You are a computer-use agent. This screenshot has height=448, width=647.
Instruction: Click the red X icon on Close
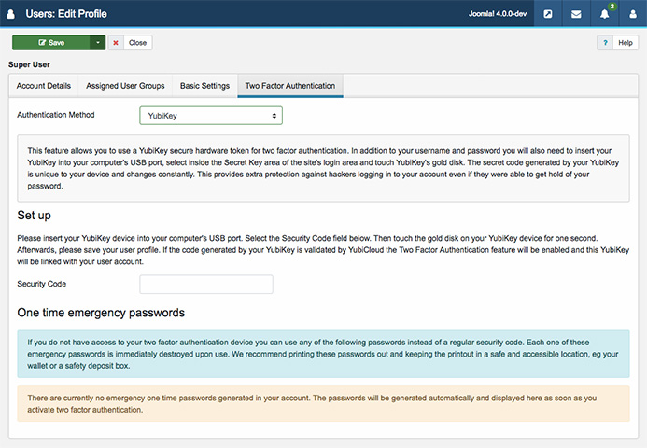pos(117,43)
